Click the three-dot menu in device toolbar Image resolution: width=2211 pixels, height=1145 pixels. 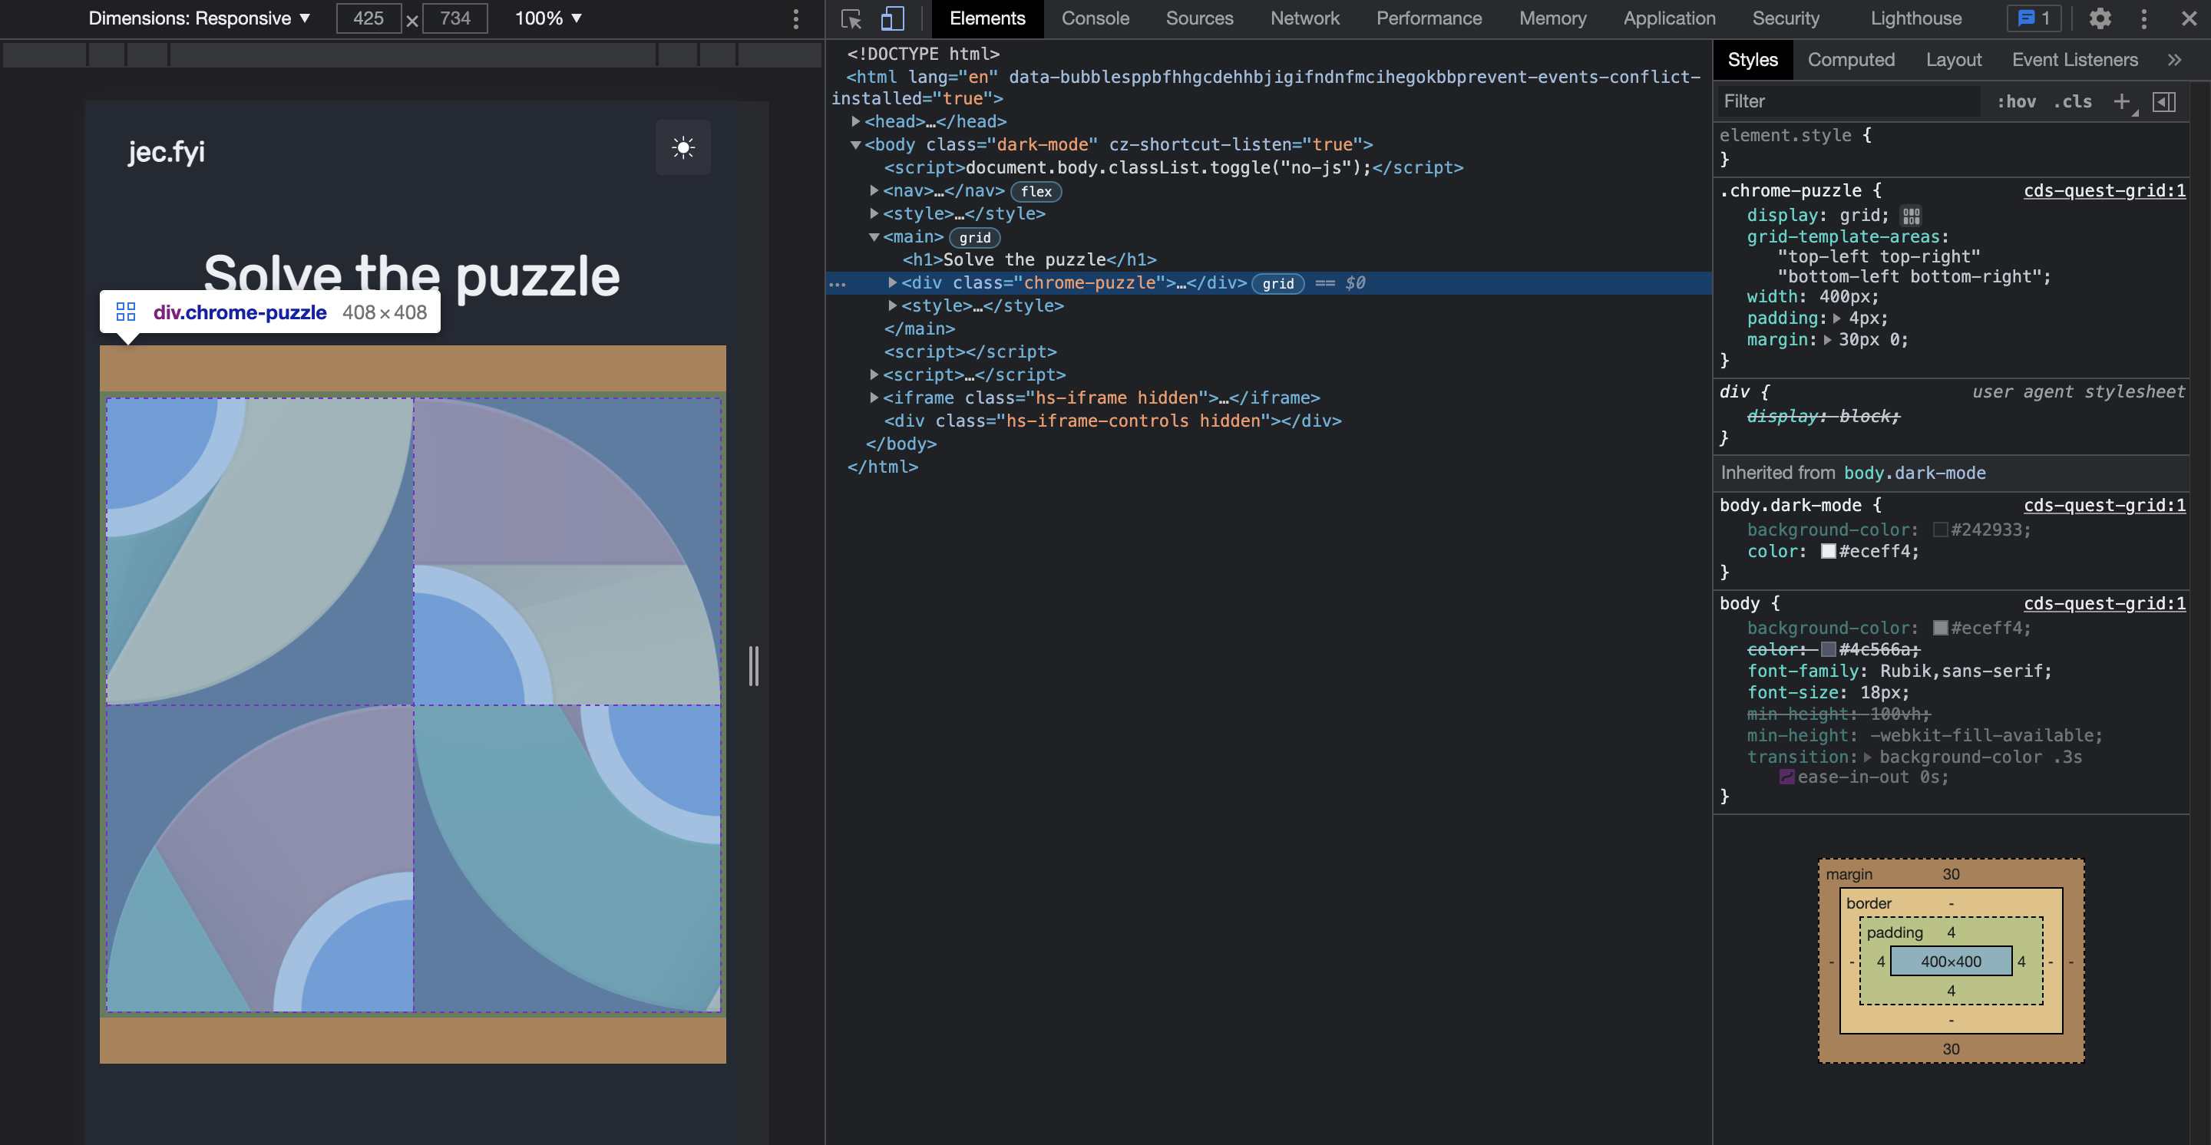pyautogui.click(x=795, y=18)
